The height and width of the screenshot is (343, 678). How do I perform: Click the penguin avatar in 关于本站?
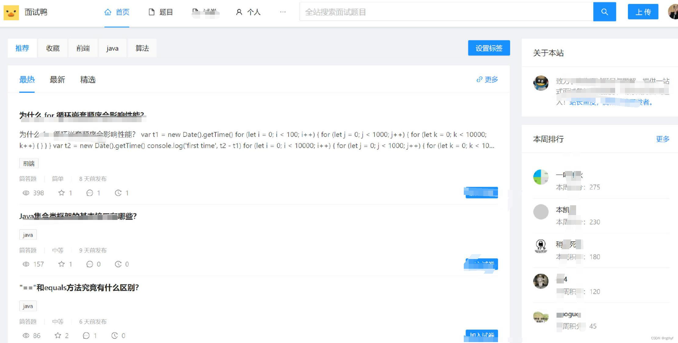541,83
